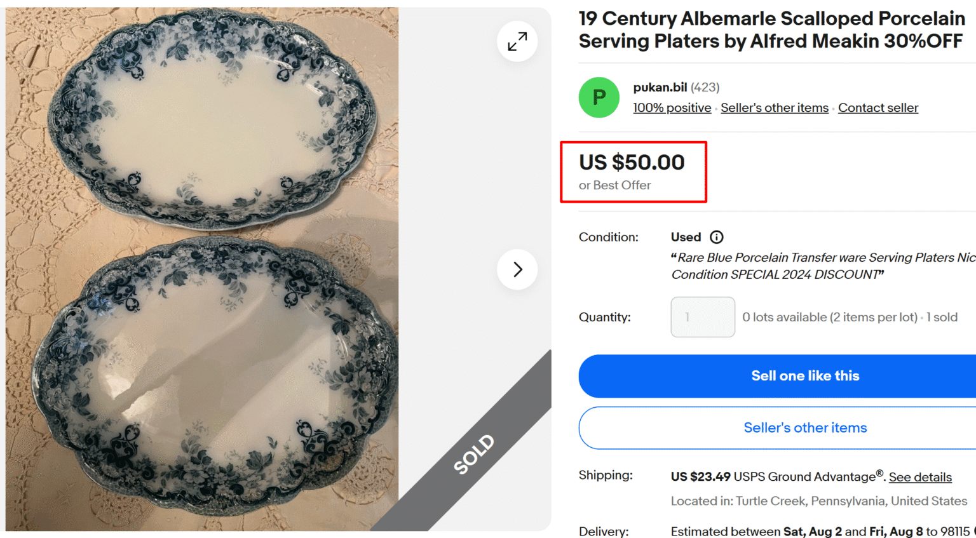The image size is (976, 538).
Task: Open Seller's other items link near seller name
Action: point(775,107)
